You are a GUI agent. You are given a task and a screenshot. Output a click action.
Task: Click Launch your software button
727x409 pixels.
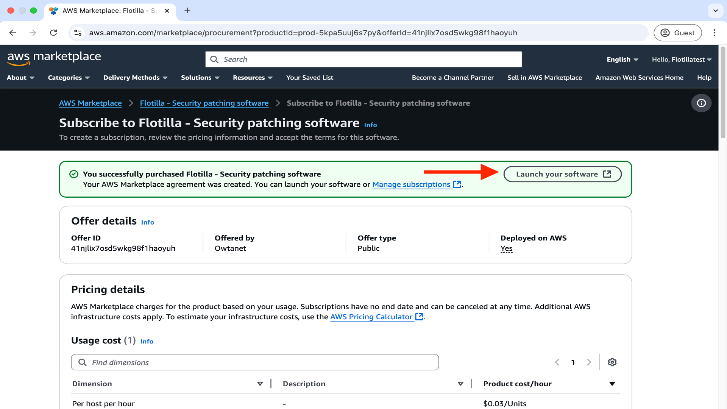[x=562, y=174]
